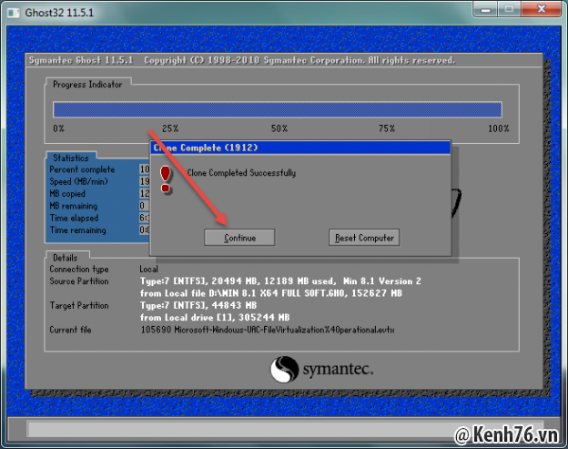This screenshot has width=568, height=449.
Task: Click the Symantec logo icon
Action: pos(284,369)
